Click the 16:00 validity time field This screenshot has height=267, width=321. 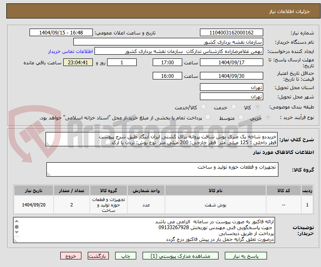[167, 76]
